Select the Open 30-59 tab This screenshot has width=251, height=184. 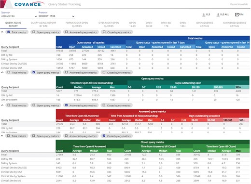point(149,25)
